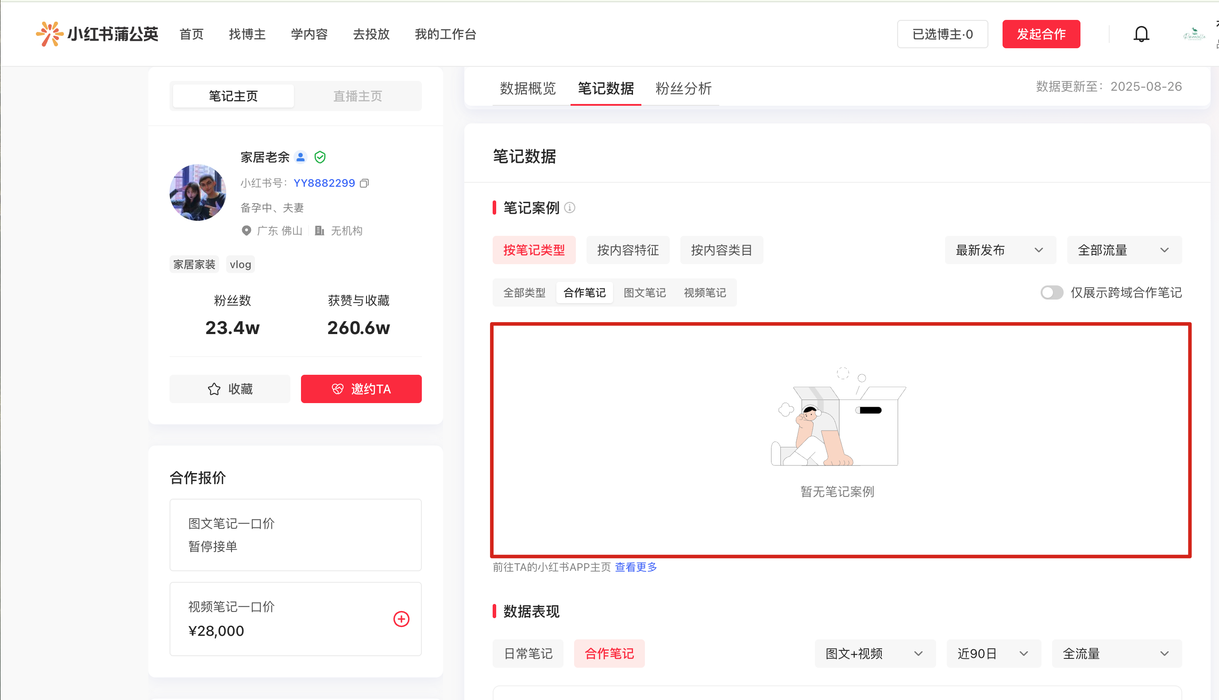
Task: Select 合作笔记 in the note type filter
Action: (x=584, y=292)
